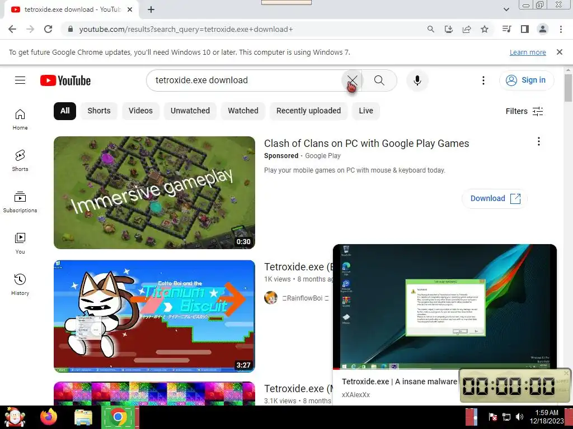The height and width of the screenshot is (429, 573).
Task: Open Learn more link about Chrome updates
Action: [528, 52]
